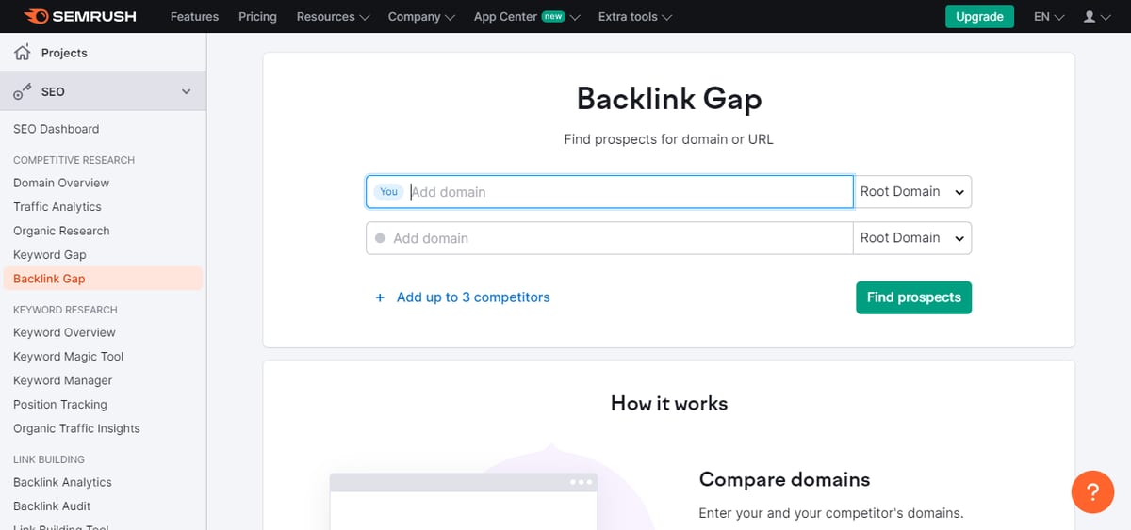Open Position Tracking
This screenshot has width=1131, height=530.
60,405
